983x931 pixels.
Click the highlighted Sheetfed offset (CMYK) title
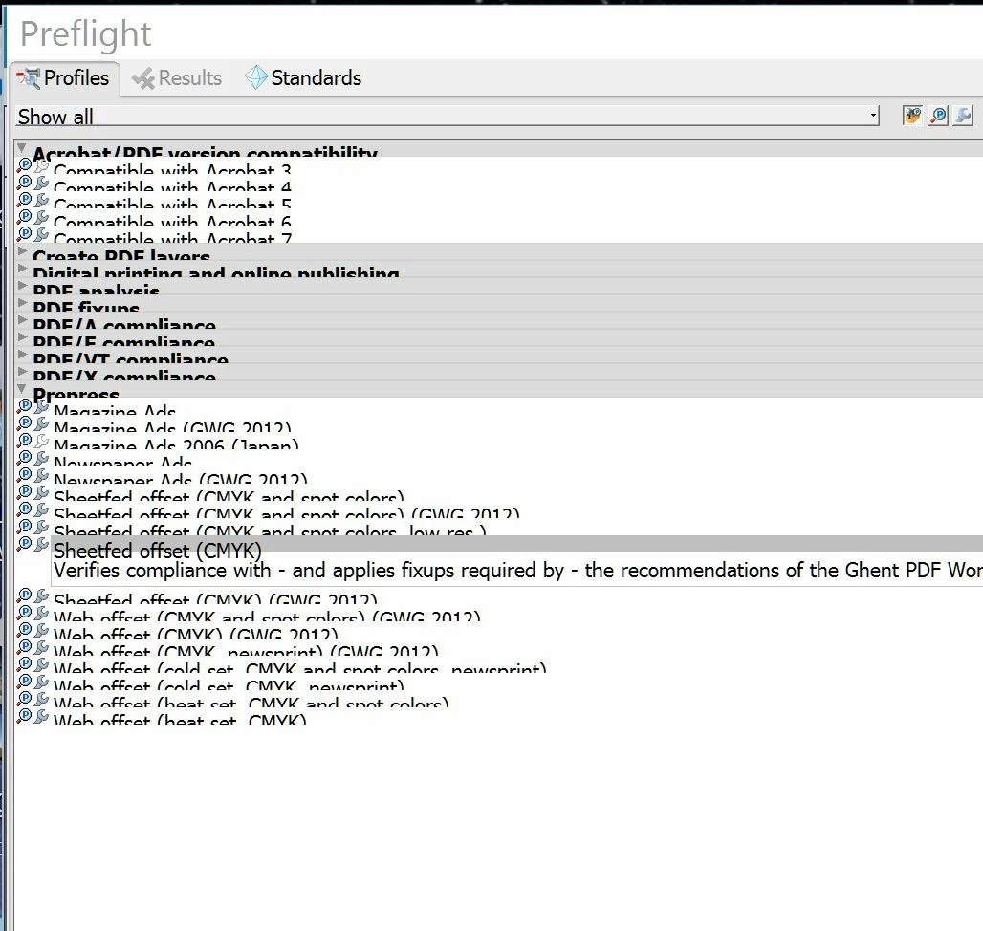pyautogui.click(x=158, y=551)
